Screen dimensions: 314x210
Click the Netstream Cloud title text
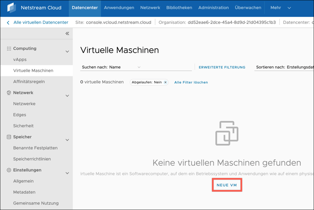(x=41, y=8)
